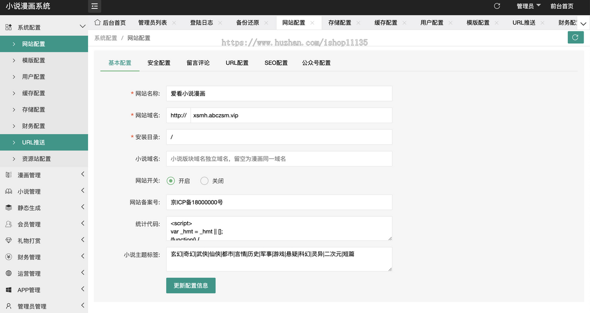Viewport: 590px width, 313px height.
Task: Click the 管理员管理 person icon
Action: click(8, 306)
